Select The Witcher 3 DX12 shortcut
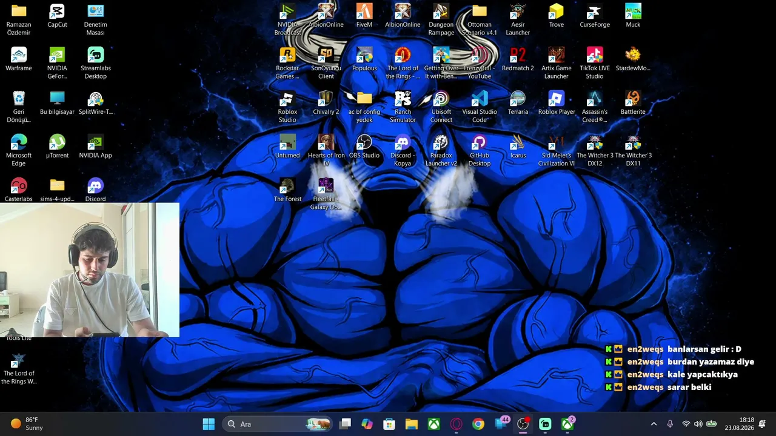Screen dimensions: 776x436 pos(595,151)
